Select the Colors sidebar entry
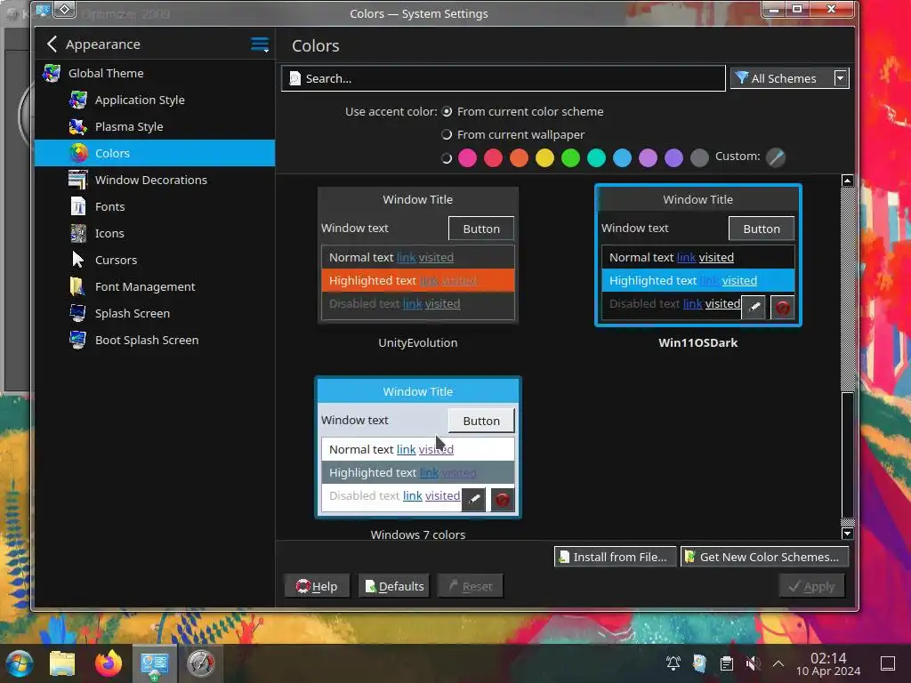The width and height of the screenshot is (911, 683). point(155,153)
